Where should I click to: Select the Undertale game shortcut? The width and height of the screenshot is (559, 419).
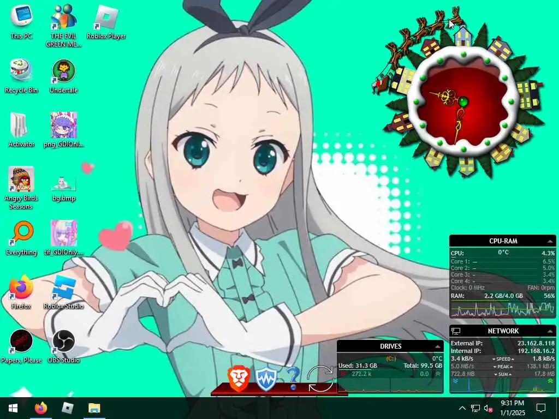point(63,76)
